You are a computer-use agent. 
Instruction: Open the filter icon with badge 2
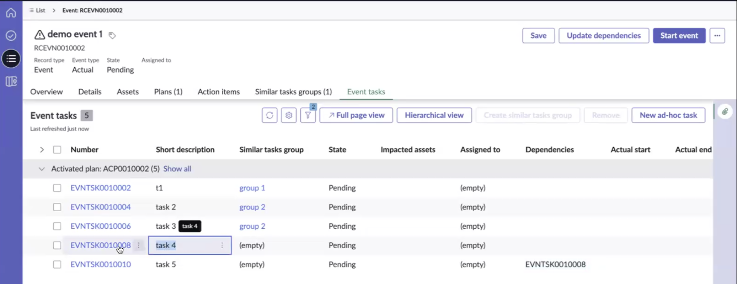click(x=308, y=115)
